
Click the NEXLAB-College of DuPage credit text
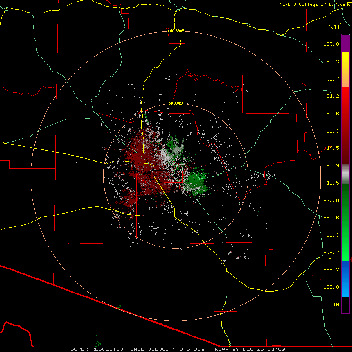[x=314, y=4]
